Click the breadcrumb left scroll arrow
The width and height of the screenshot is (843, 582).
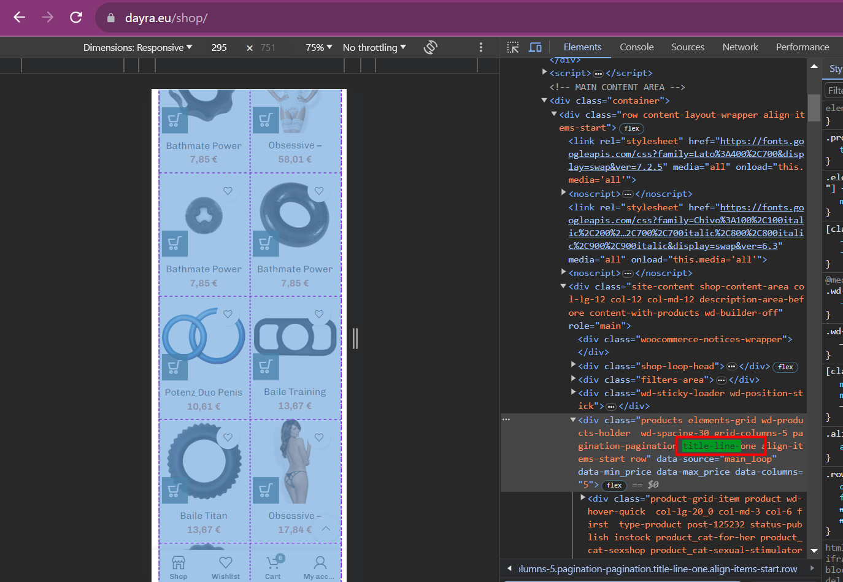point(509,569)
